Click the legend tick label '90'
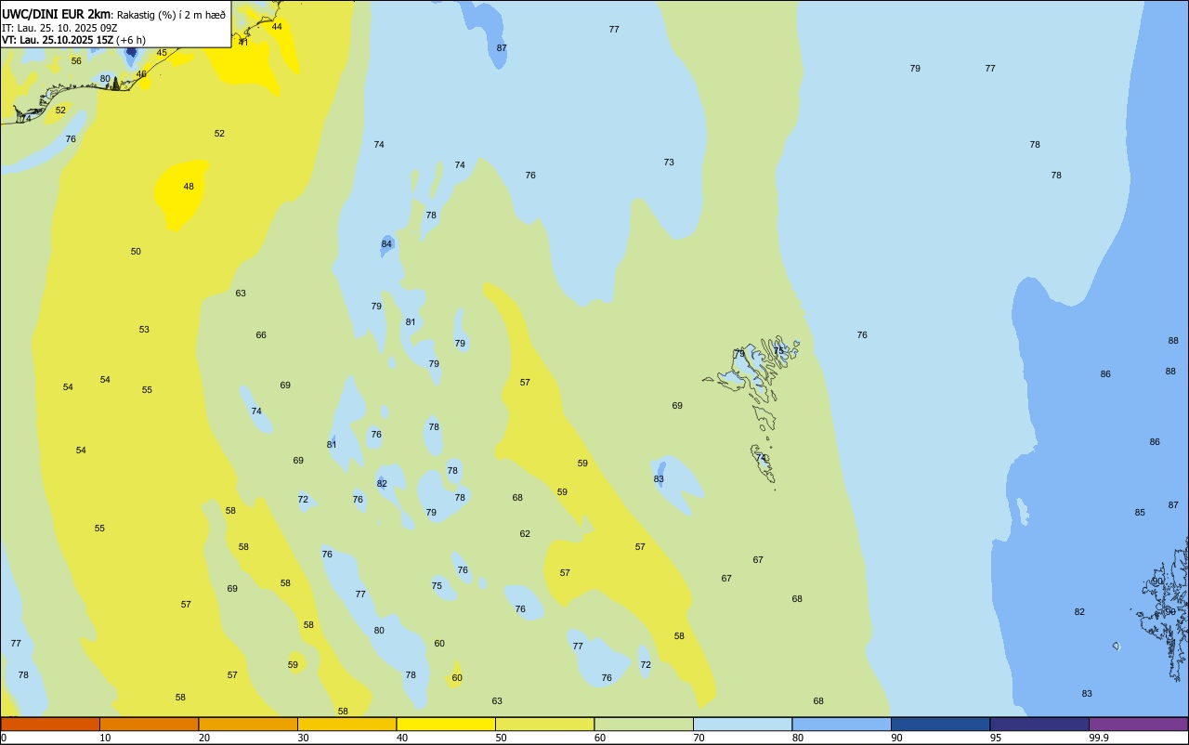The height and width of the screenshot is (745, 1189). tap(896, 738)
